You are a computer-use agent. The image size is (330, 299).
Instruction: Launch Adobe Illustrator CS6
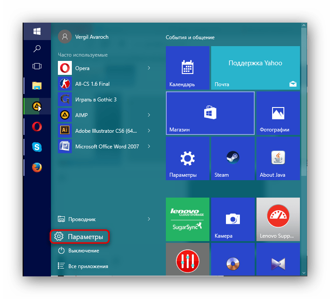(x=104, y=131)
